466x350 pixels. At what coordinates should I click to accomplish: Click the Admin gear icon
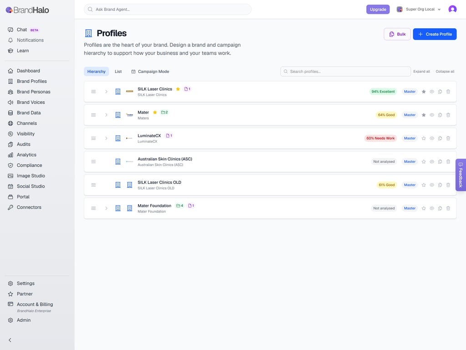[10, 320]
